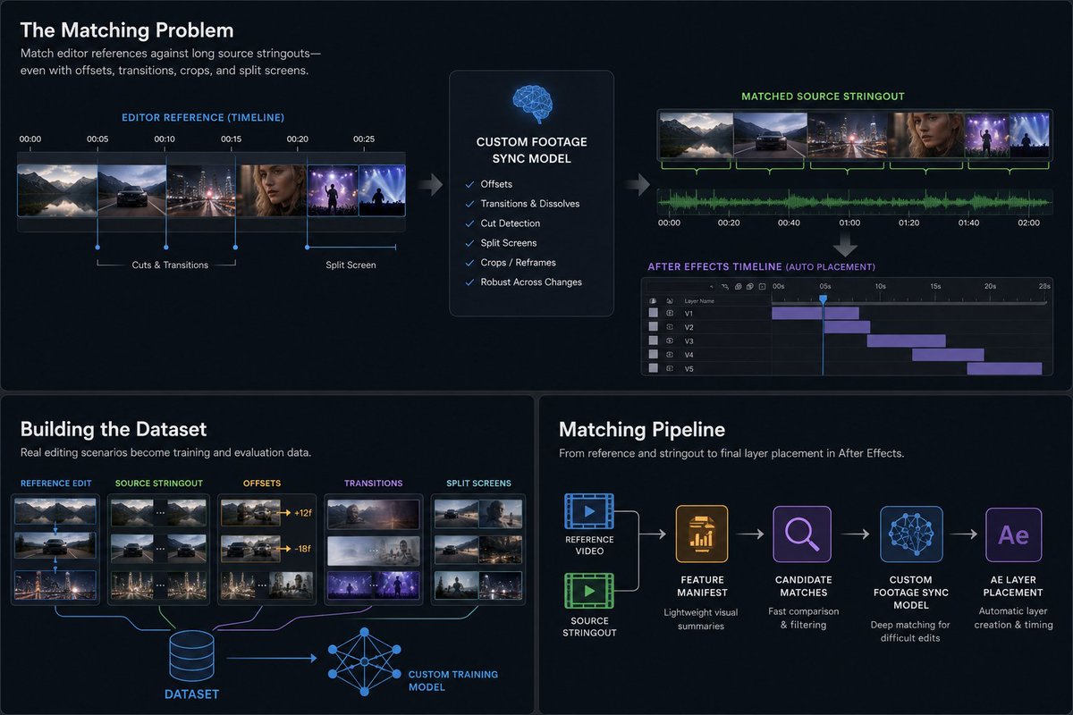This screenshot has width=1073, height=715.
Task: Select the car thumbnail in Editor Reference timeline
Action: point(132,190)
